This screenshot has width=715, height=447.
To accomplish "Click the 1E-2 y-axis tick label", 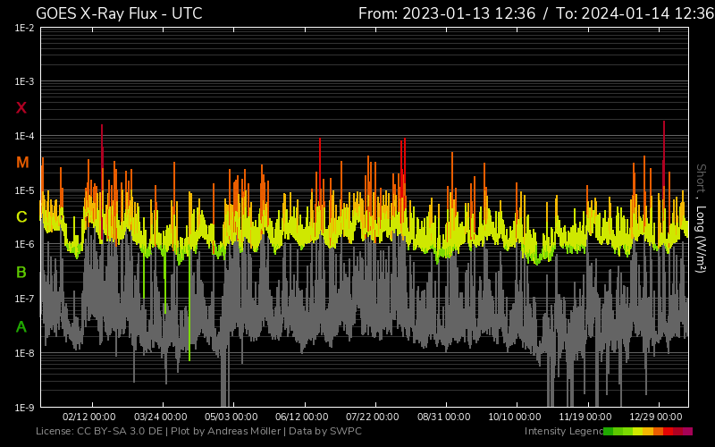I will pyautogui.click(x=25, y=28).
